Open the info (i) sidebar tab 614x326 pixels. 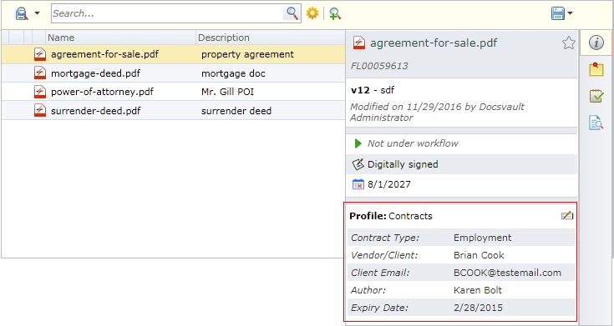pyautogui.click(x=596, y=43)
